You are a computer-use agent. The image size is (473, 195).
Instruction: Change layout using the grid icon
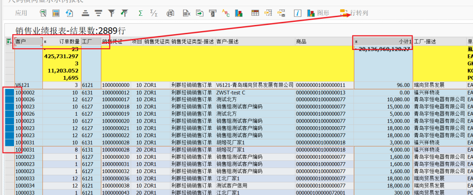(255, 13)
